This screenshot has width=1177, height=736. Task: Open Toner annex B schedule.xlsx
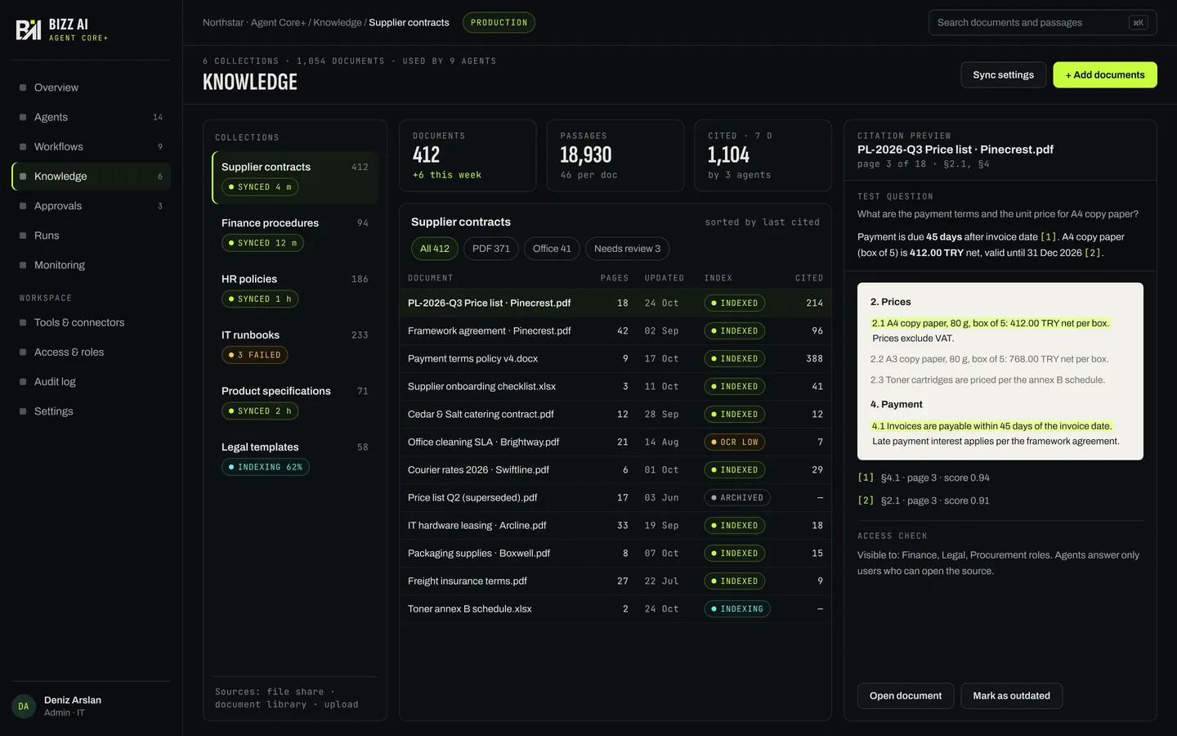tap(615, 609)
